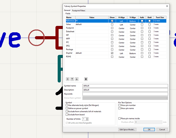The width and height of the screenshot is (176, 138).
Task: Select the Value field's default value cell
Action: coord(92,24)
